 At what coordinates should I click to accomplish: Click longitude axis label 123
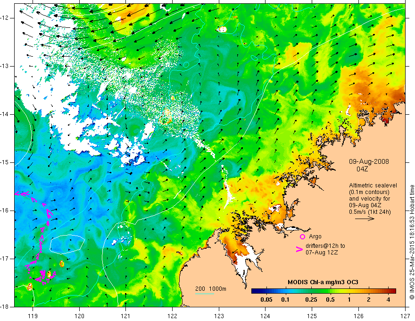219,316
